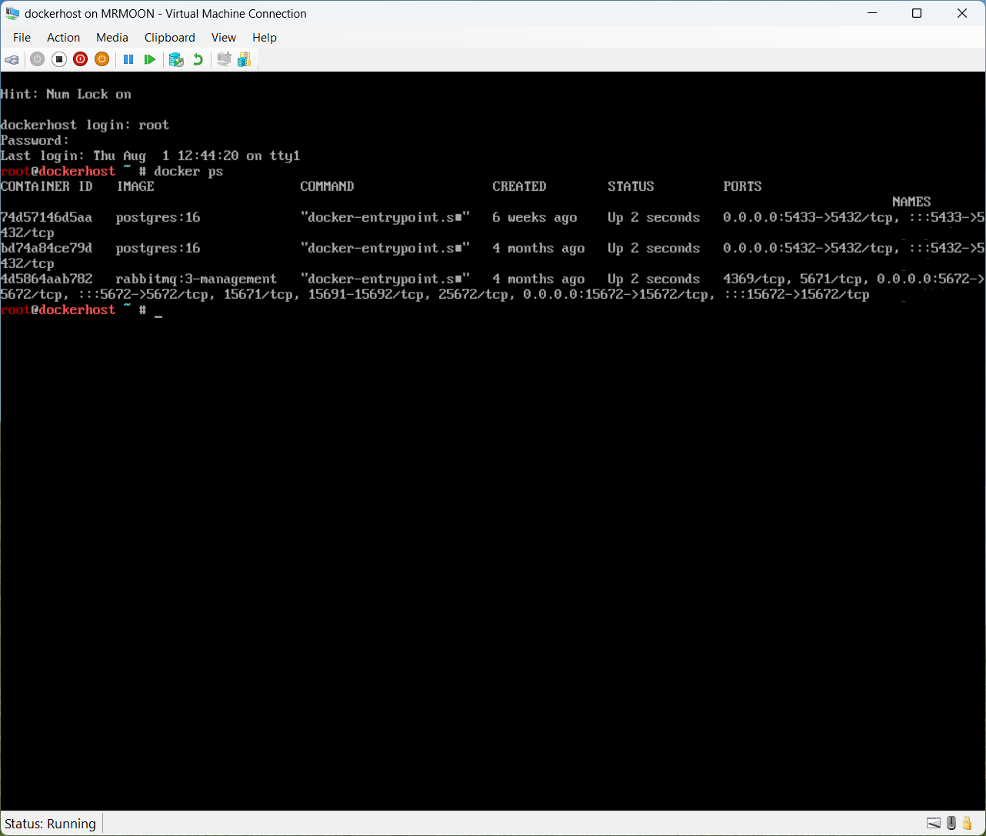The width and height of the screenshot is (986, 836).
Task: Click the keyboard status icon in status bar
Action: click(x=934, y=823)
